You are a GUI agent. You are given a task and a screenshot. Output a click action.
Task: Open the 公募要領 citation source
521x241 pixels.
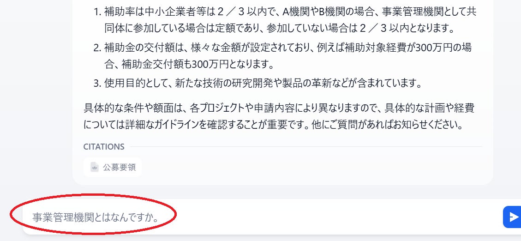113,167
